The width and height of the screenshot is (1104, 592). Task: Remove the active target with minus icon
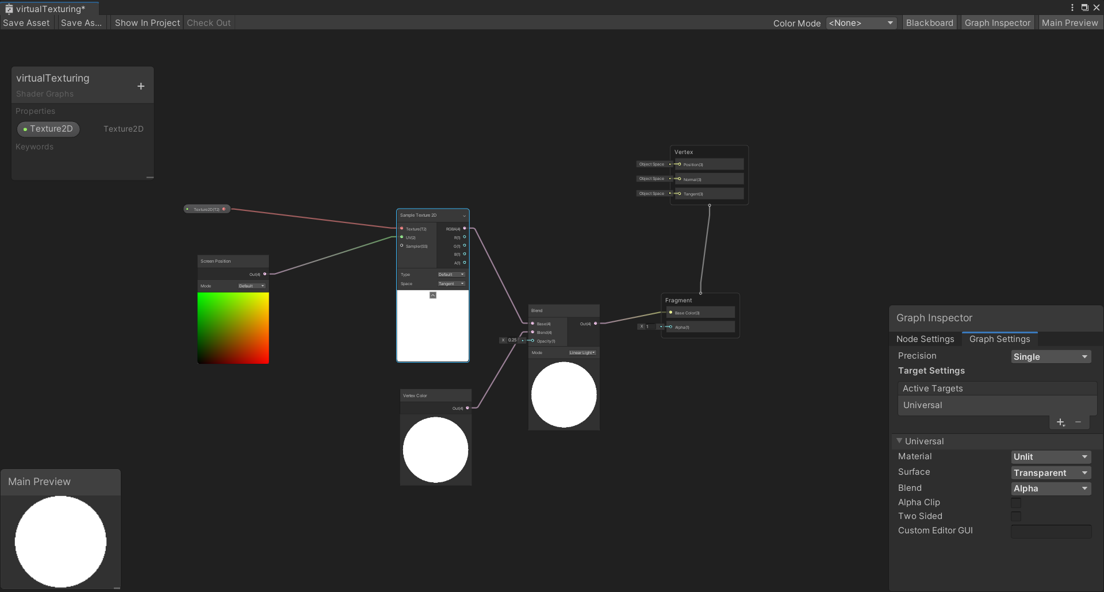coord(1078,422)
